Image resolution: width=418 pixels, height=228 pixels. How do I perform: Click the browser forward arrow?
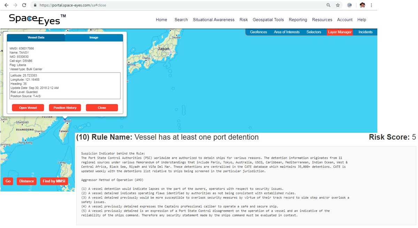tap(15, 5)
